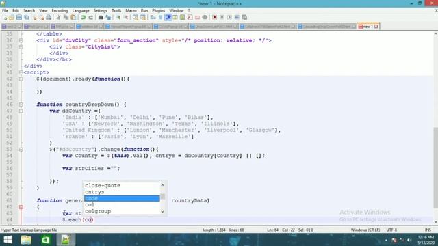Viewport: 438px width, 246px height.
Task: Toggle synchronize vertical scrolling
Action: pyautogui.click(x=136, y=17)
